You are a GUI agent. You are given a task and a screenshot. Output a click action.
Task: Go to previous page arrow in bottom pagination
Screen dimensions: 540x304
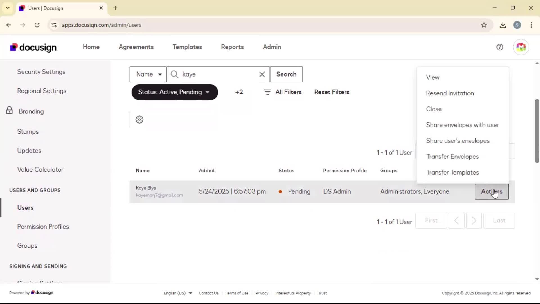(456, 220)
